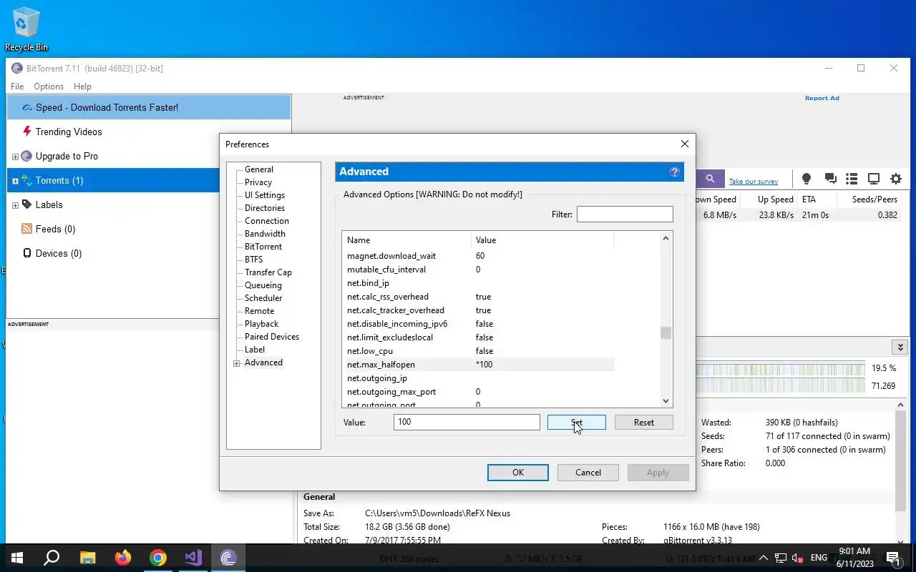
Task: Open the Windows Start menu
Action: pos(16,558)
